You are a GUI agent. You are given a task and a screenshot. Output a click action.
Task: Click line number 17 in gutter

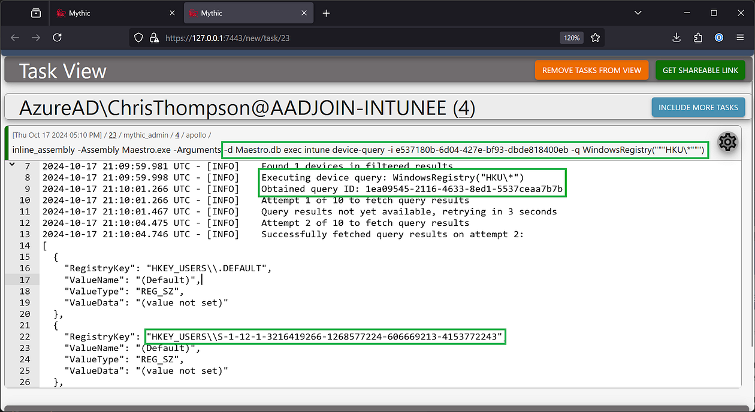tap(25, 280)
